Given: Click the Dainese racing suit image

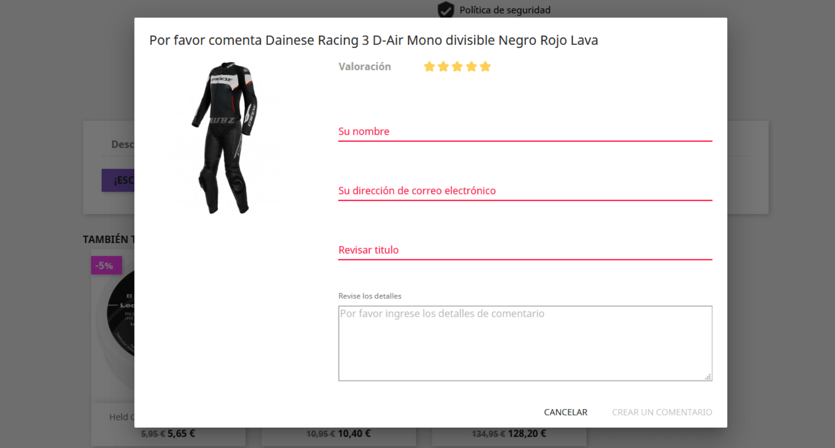Looking at the screenshot, I should tap(226, 138).
